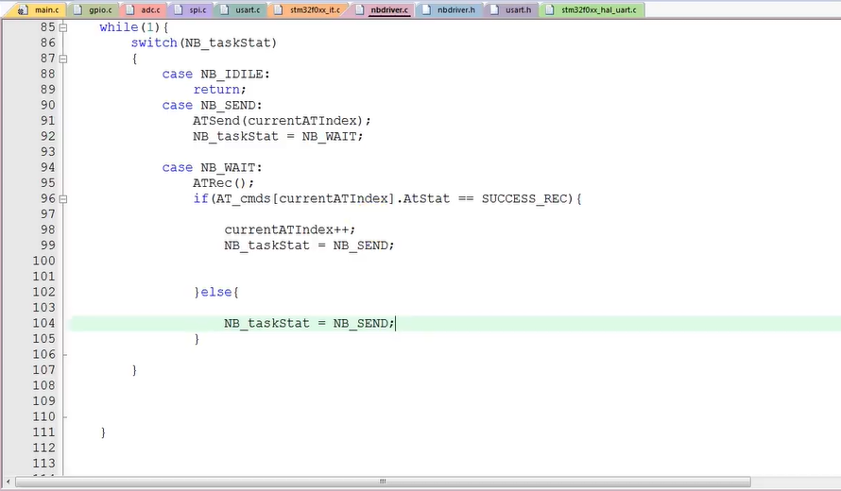The image size is (841, 491).
Task: Click 'ATRec();' on line 95
Action: pyautogui.click(x=224, y=183)
